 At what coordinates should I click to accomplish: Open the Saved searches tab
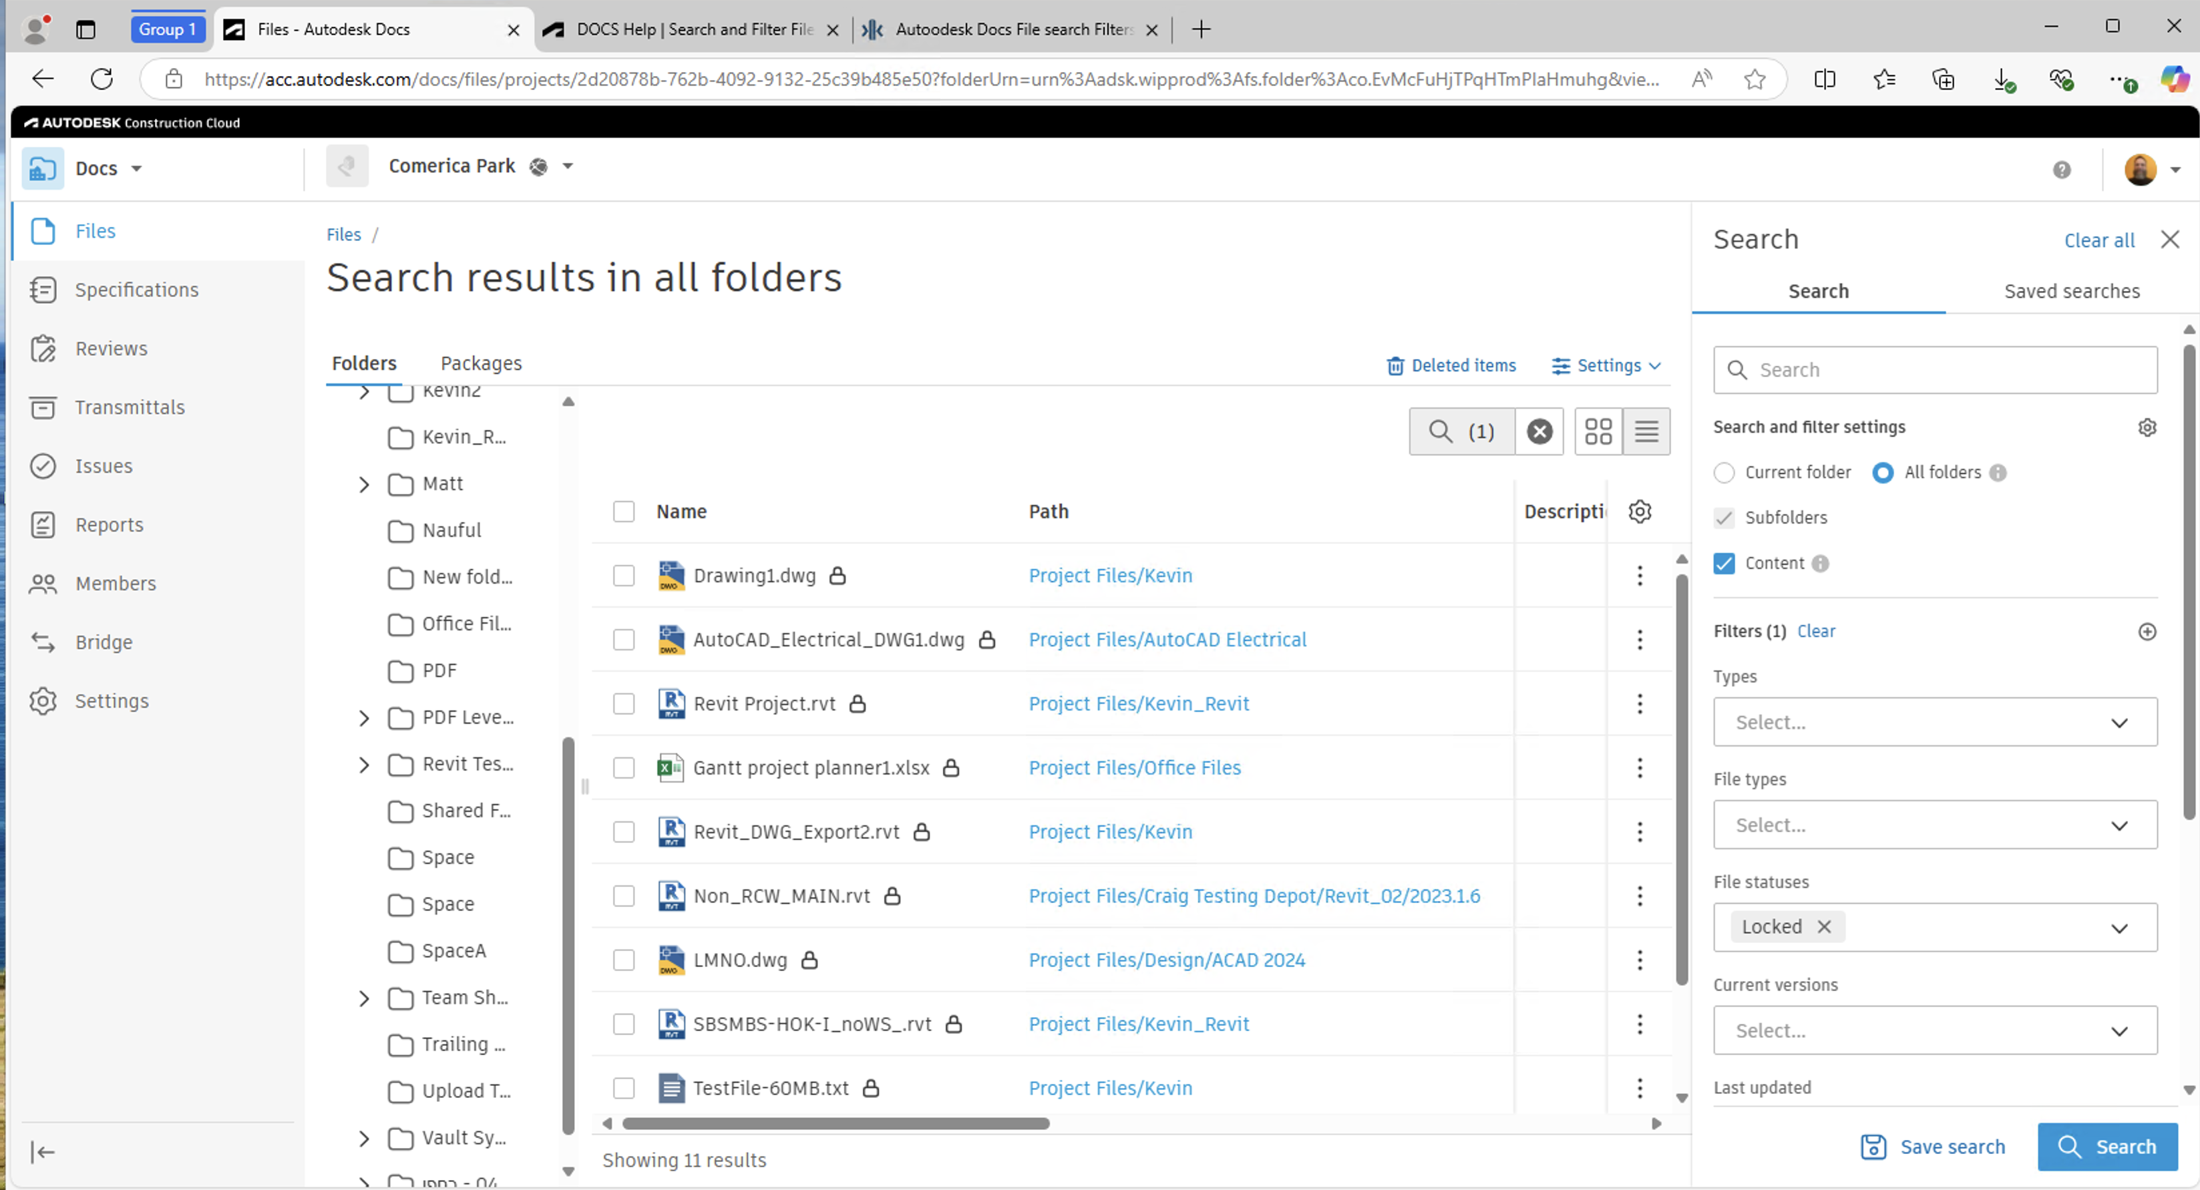2071,291
